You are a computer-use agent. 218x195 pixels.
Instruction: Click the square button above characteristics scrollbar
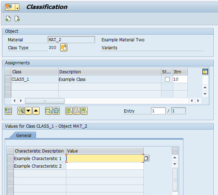coord(175,151)
